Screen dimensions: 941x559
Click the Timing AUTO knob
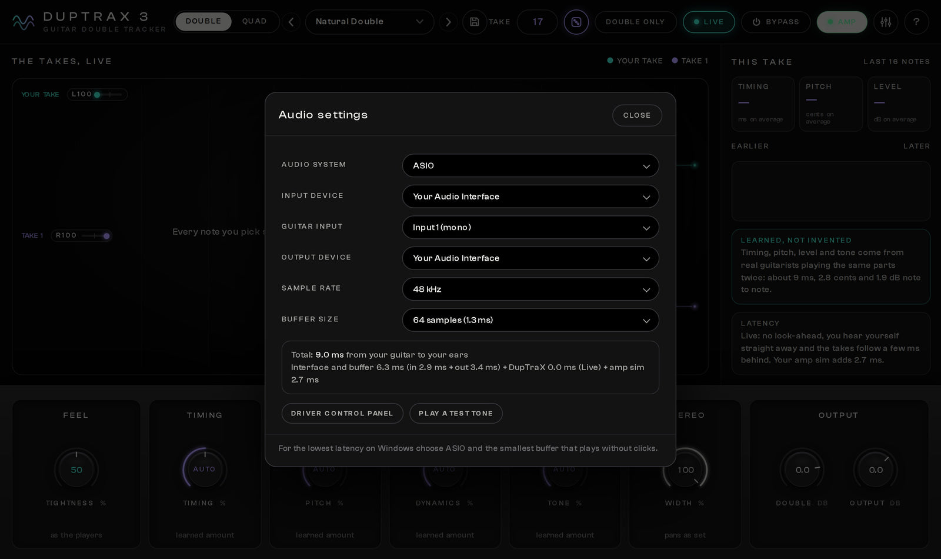204,470
